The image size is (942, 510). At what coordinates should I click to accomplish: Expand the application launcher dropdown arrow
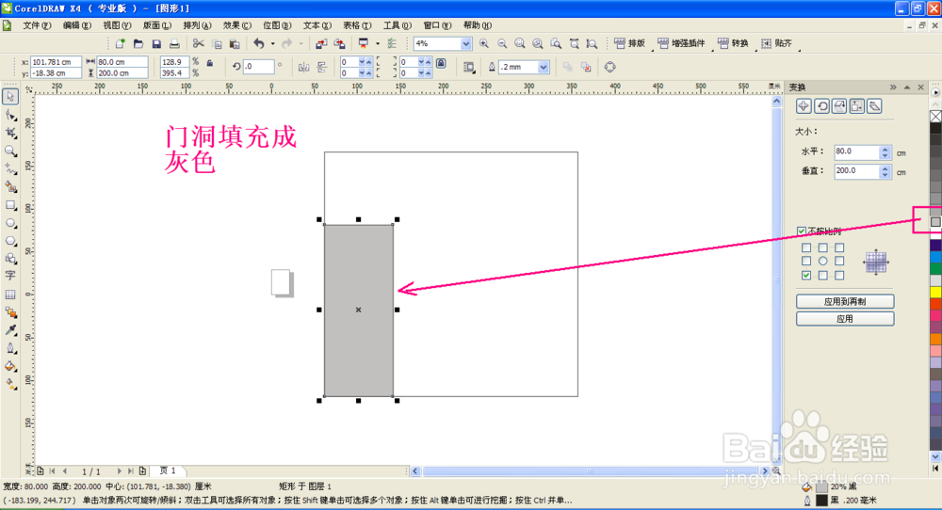(378, 43)
